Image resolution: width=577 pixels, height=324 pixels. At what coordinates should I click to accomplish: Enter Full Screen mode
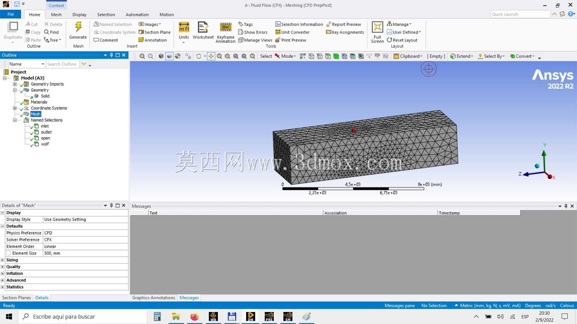pos(377,32)
